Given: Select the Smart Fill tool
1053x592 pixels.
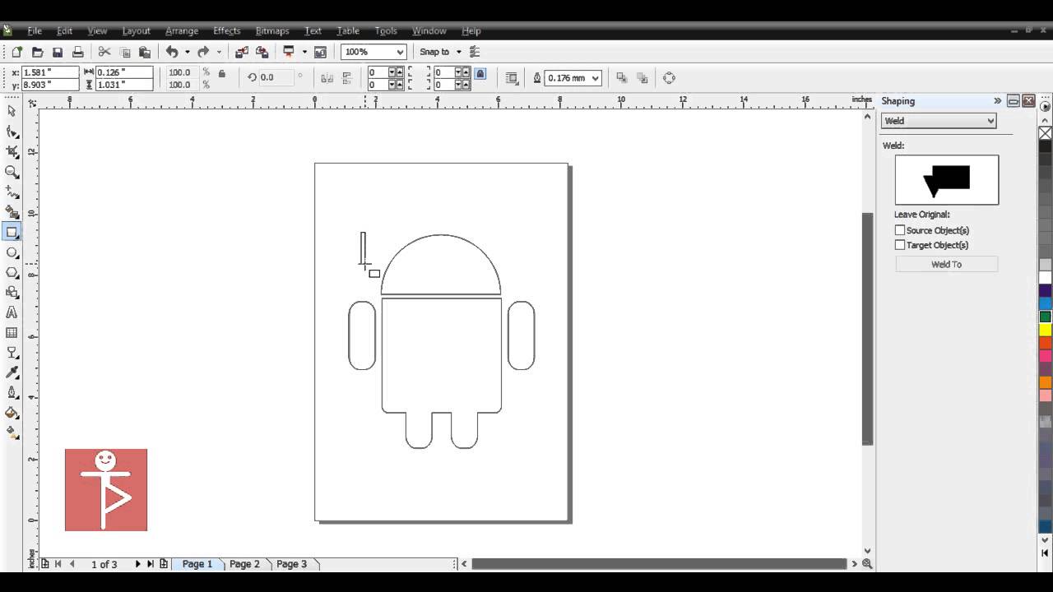Looking at the screenshot, I should pos(12,212).
